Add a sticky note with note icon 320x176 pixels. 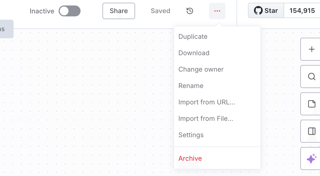coord(312,104)
